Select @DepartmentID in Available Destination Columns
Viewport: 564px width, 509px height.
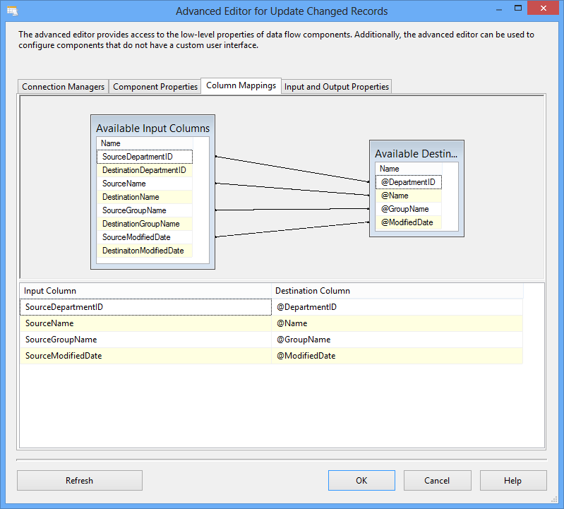409,182
